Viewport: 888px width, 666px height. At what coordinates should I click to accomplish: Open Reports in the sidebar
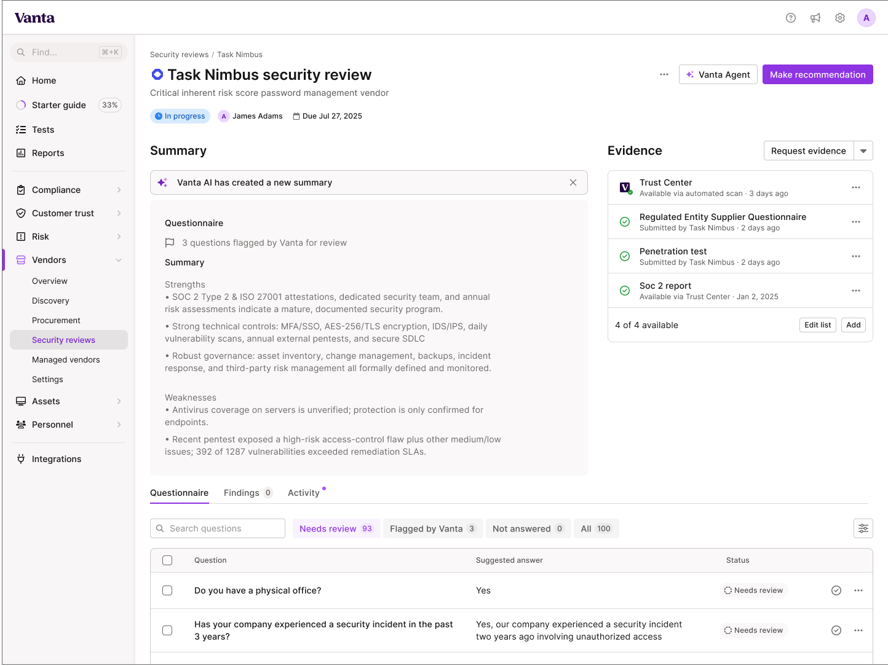[69, 153]
